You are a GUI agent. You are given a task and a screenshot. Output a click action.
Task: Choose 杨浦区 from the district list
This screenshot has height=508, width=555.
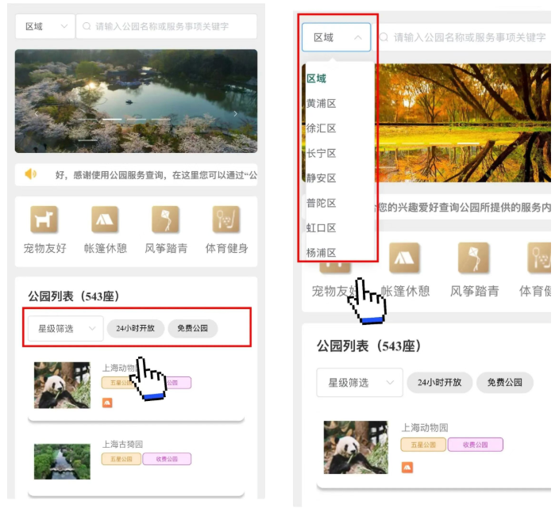322,253
